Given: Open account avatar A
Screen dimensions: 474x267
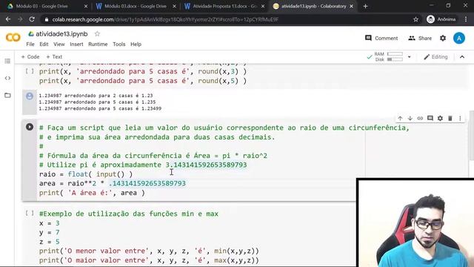Looking at the screenshot, I should click(459, 38).
